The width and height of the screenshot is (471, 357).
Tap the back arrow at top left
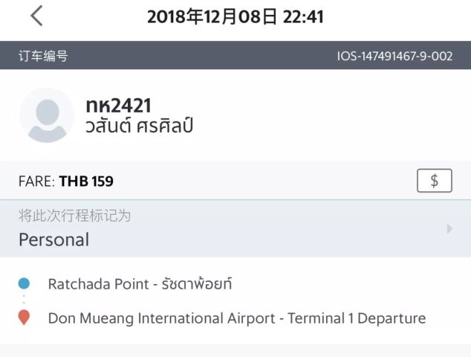(36, 16)
